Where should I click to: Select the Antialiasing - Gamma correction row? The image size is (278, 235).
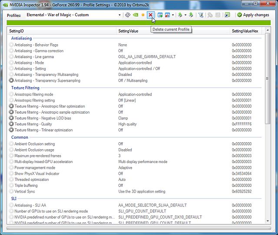tap(135, 51)
